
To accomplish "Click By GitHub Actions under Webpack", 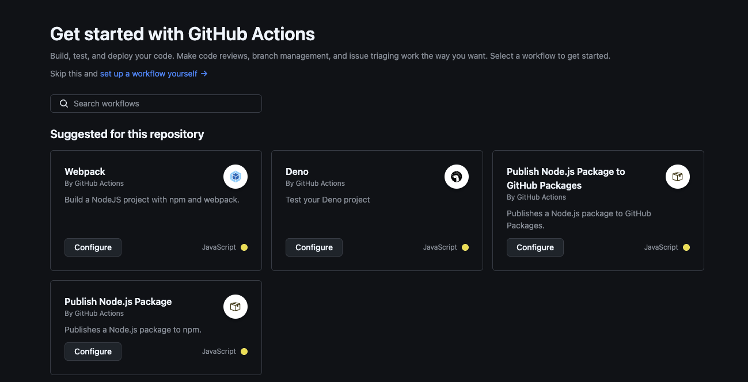I will click(x=94, y=184).
